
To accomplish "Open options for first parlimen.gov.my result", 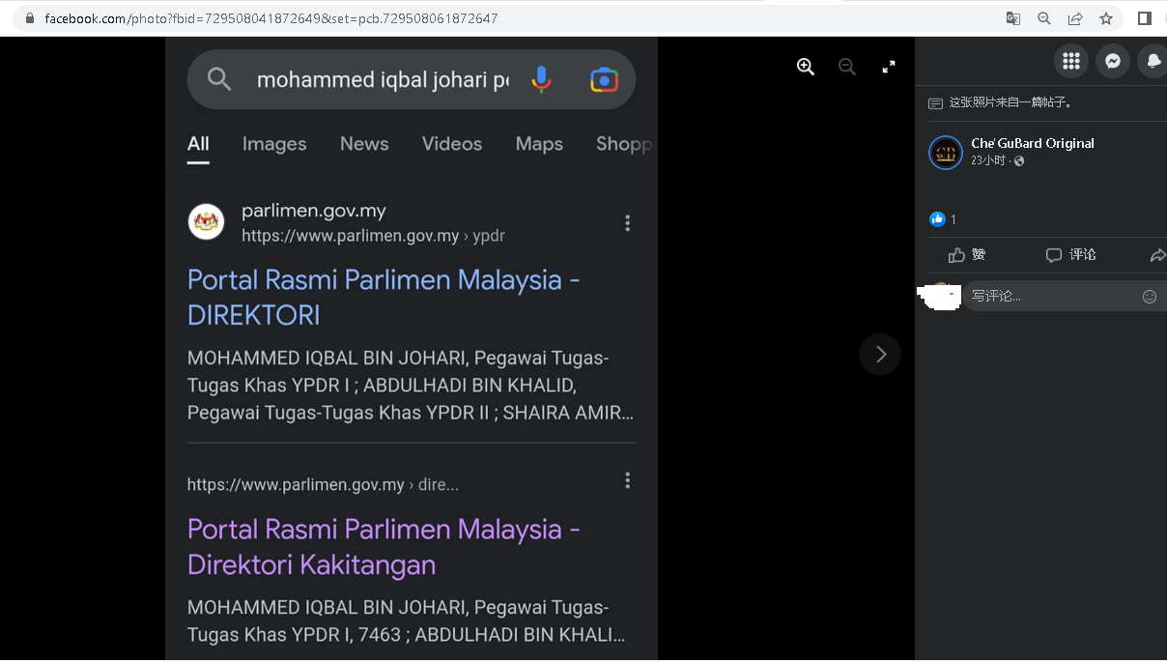I will [x=627, y=223].
